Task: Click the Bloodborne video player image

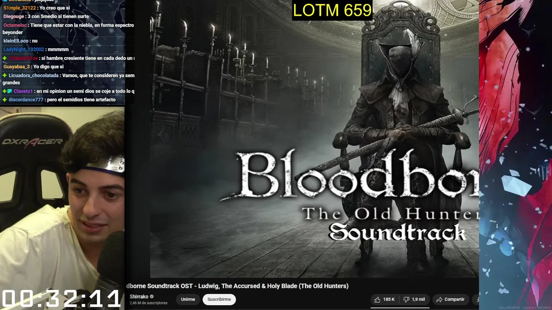Action: pyautogui.click(x=314, y=139)
